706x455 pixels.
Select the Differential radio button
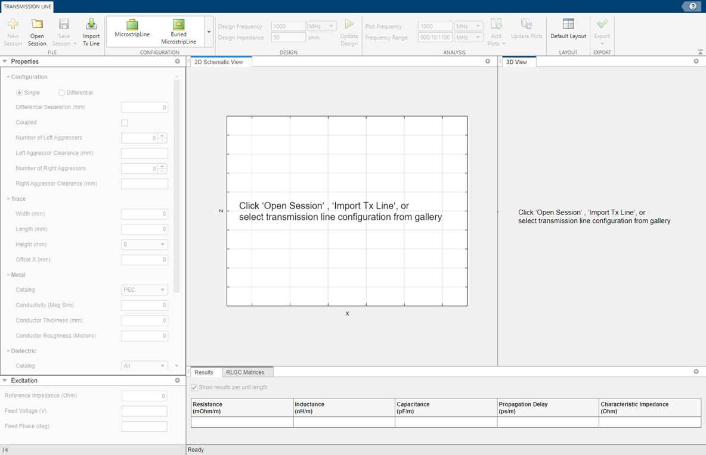61,92
